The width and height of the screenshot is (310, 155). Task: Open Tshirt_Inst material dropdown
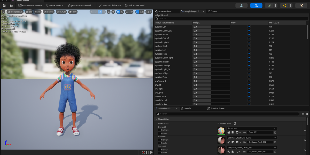click(x=252, y=128)
